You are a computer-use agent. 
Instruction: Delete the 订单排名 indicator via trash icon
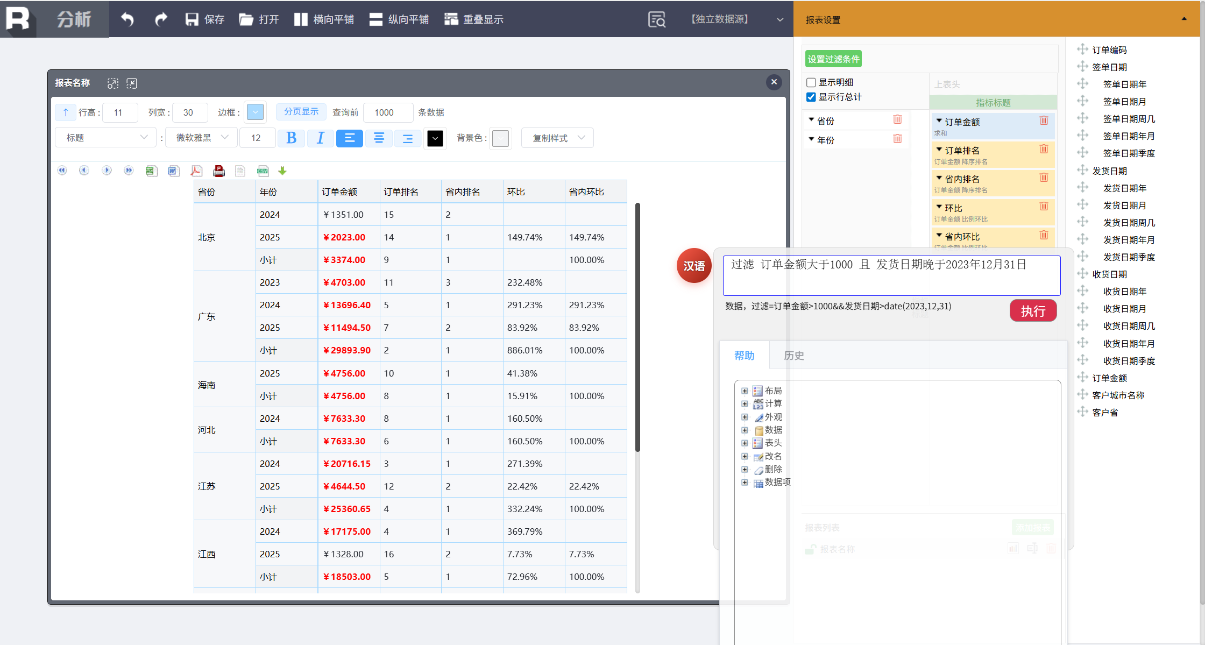1044,149
